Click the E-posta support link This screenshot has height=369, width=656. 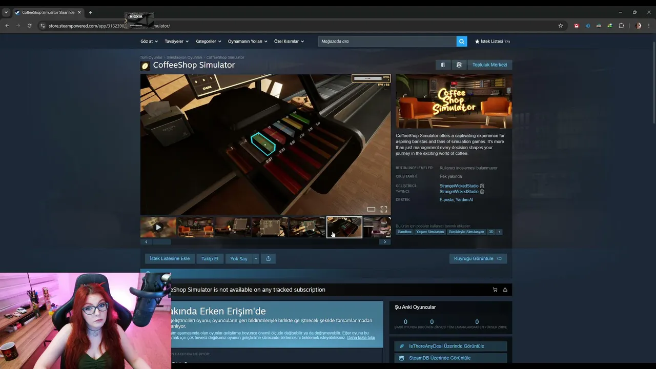click(x=446, y=200)
